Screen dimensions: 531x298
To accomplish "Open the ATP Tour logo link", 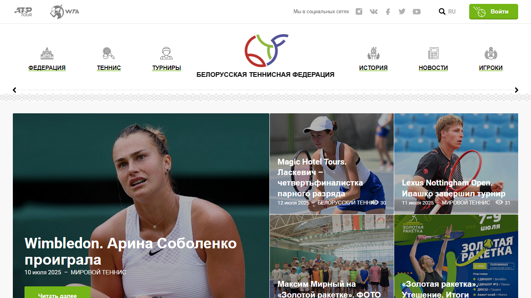I will (x=23, y=12).
